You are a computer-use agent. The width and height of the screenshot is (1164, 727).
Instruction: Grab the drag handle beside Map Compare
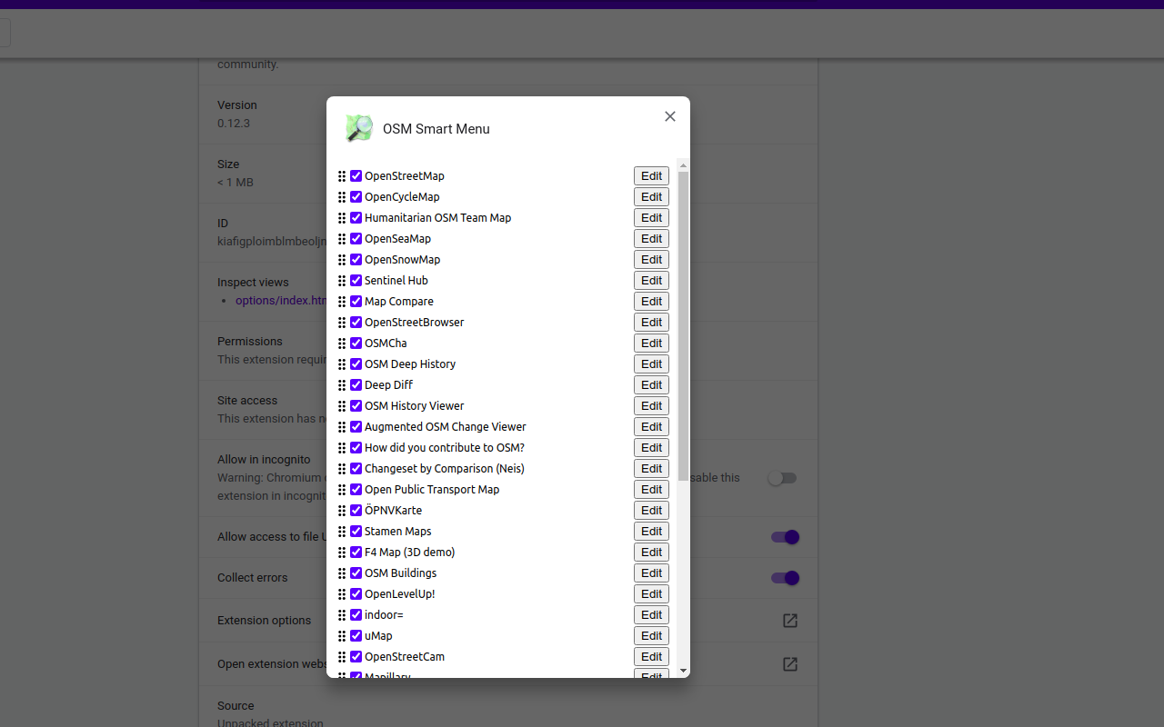(342, 302)
